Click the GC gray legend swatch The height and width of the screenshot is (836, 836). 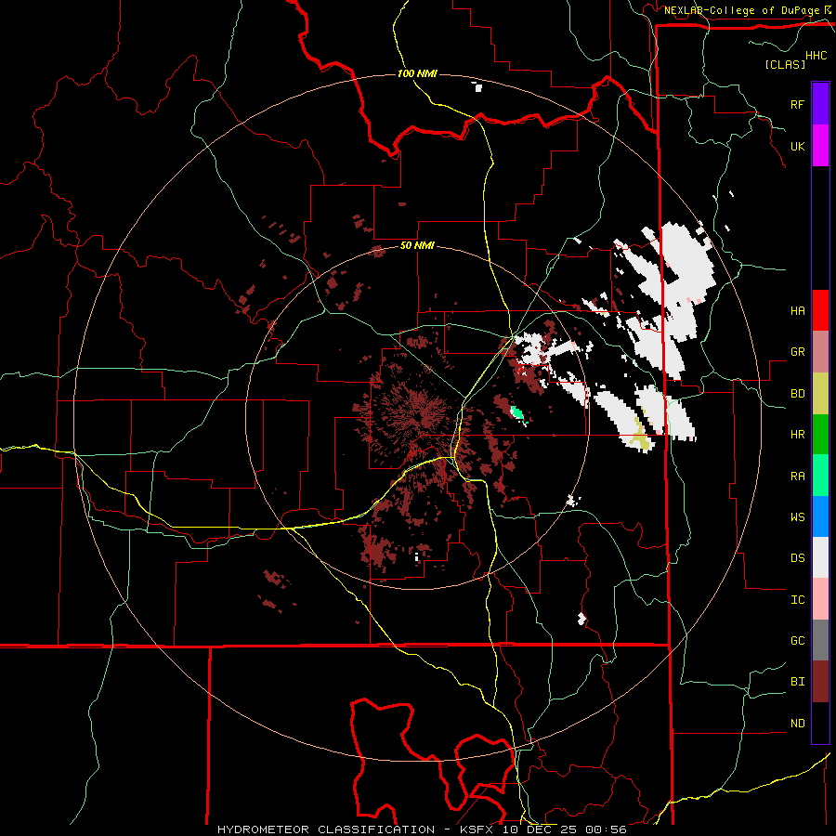(x=820, y=640)
